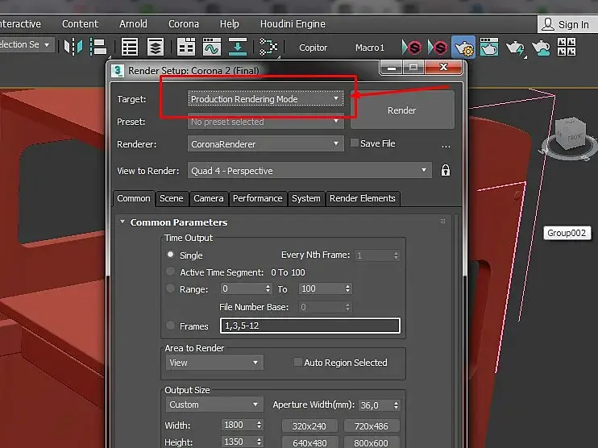Image resolution: width=598 pixels, height=448 pixels.
Task: Switch to the Performance tab
Action: [x=257, y=199]
